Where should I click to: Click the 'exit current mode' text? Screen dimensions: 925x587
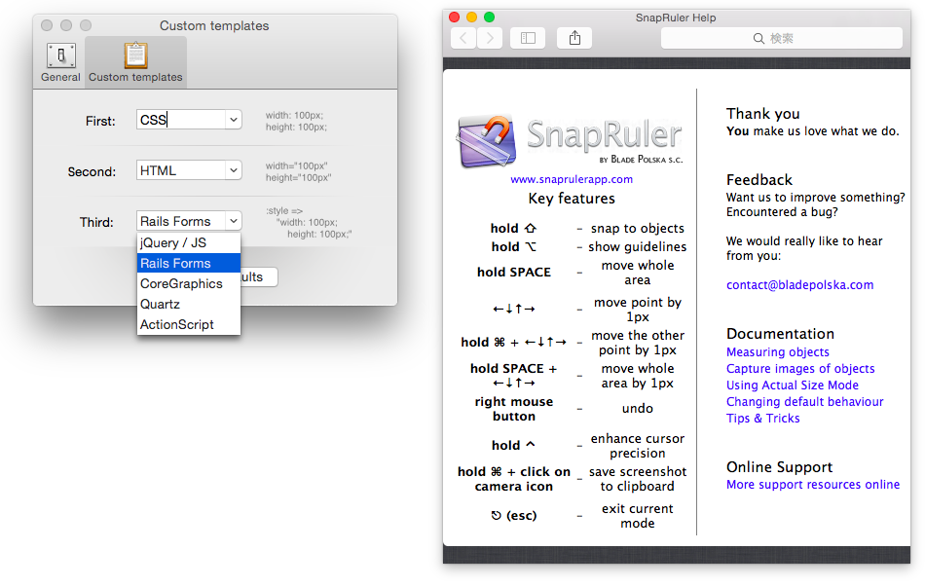coord(638,516)
